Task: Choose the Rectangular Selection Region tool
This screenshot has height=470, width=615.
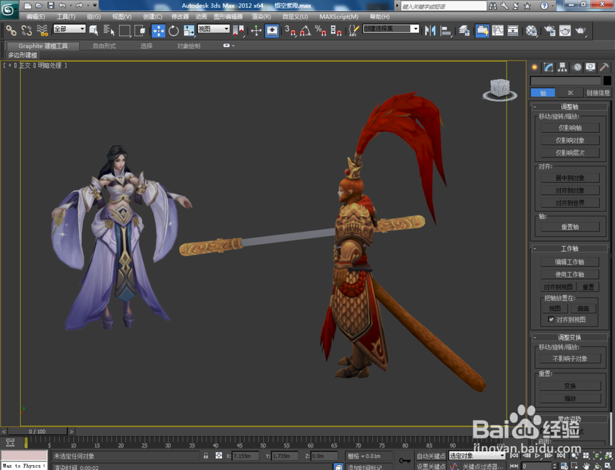Action: 124,30
